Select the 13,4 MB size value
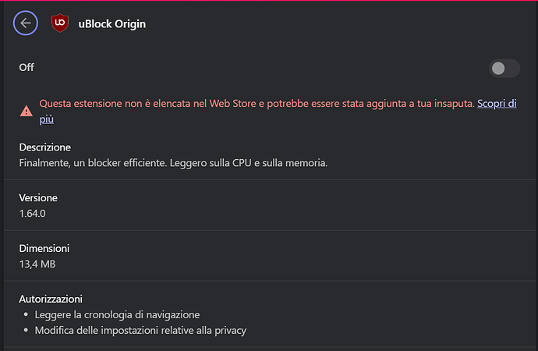 point(37,264)
